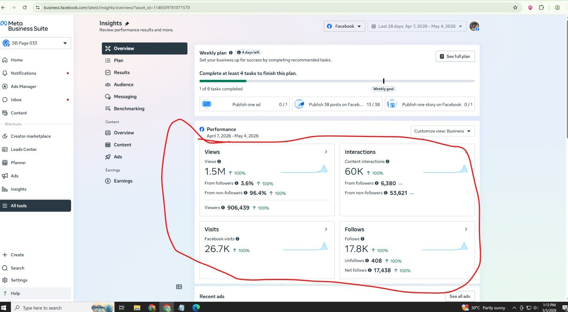Screen dimensions: 568x312
Task: Open Microsoft Edge from taskbar
Action: tap(196, 308)
